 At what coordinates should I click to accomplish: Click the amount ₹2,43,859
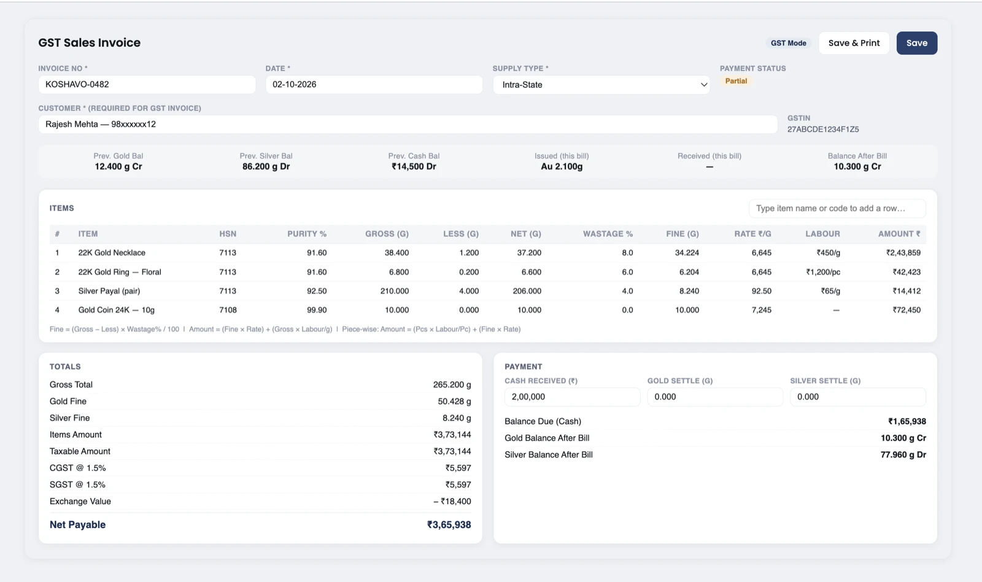pos(903,253)
